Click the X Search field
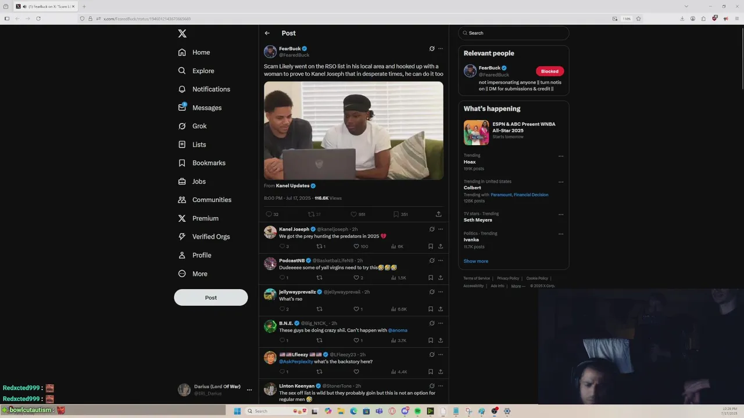The image size is (744, 418). 513,33
